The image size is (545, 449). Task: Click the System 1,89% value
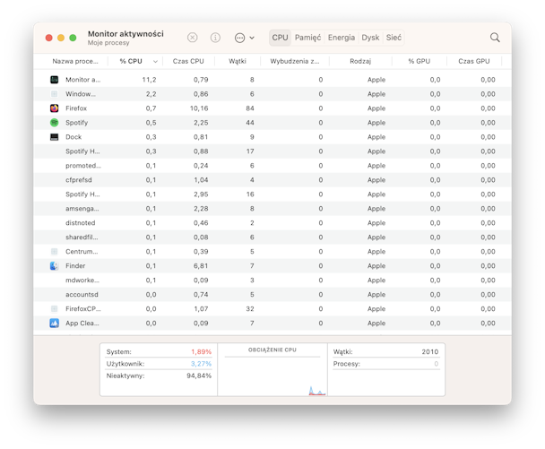click(x=202, y=351)
